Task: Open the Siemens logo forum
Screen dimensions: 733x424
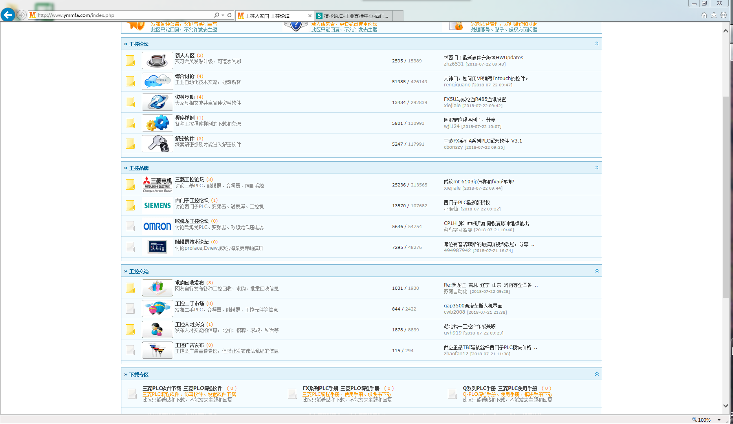Action: 157,205
